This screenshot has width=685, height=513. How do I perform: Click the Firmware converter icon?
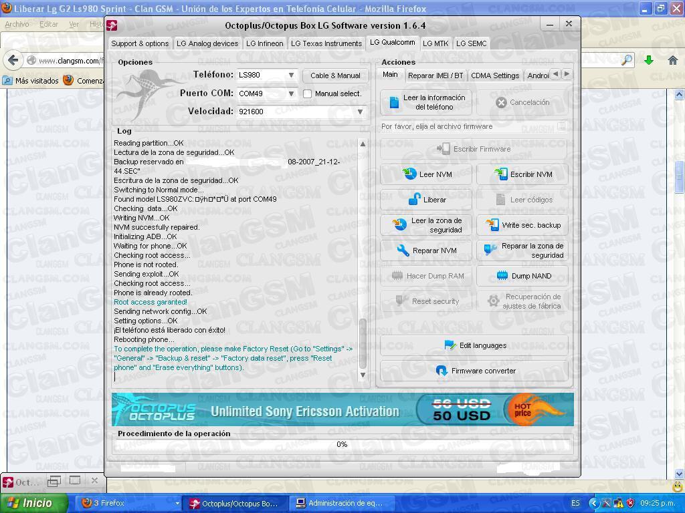point(442,371)
